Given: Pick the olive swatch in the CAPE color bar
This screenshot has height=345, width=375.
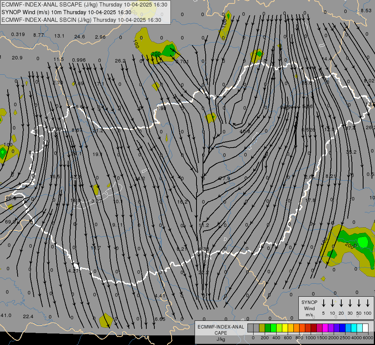Looking at the screenshot, I should [x=262, y=328].
